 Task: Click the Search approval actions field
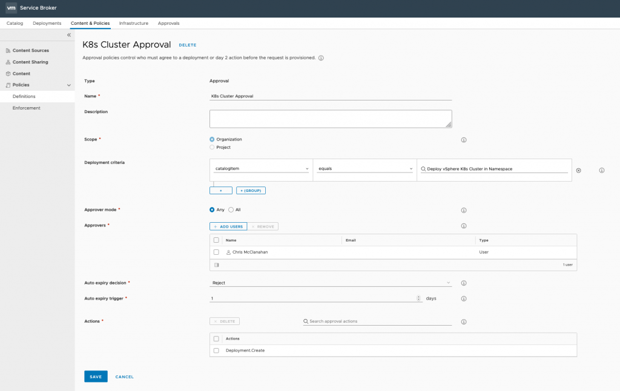click(x=380, y=321)
